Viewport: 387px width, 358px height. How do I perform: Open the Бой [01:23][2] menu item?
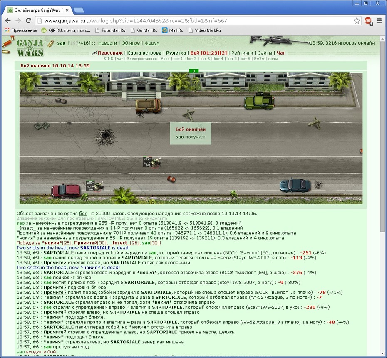click(x=208, y=53)
